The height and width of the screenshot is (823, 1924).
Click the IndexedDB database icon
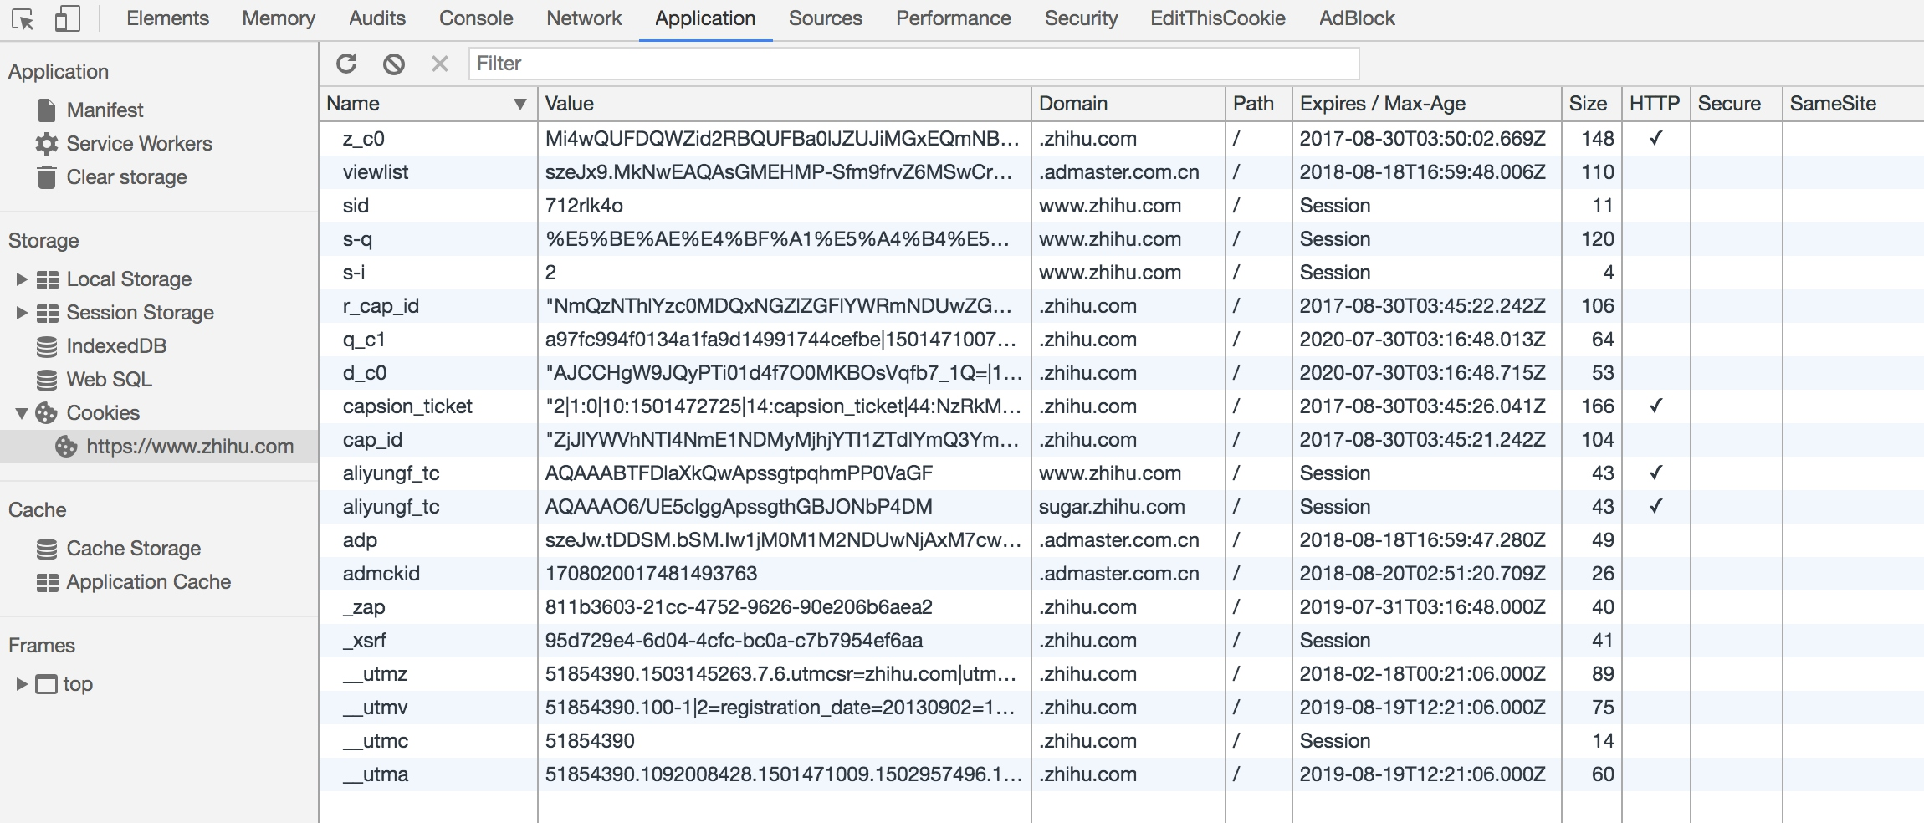point(47,346)
